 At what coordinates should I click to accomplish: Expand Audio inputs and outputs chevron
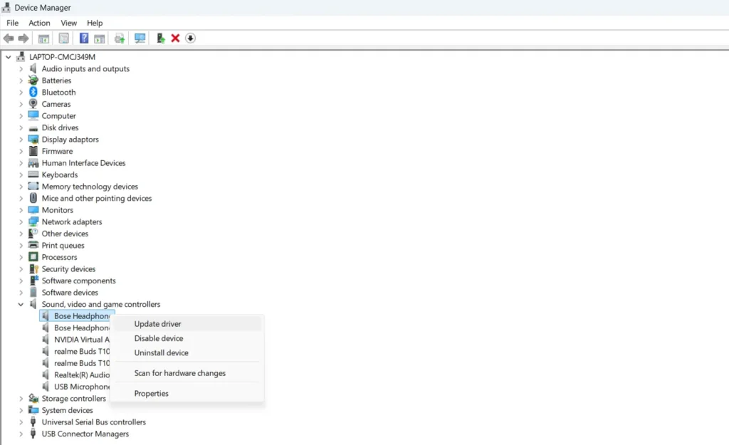click(x=21, y=69)
